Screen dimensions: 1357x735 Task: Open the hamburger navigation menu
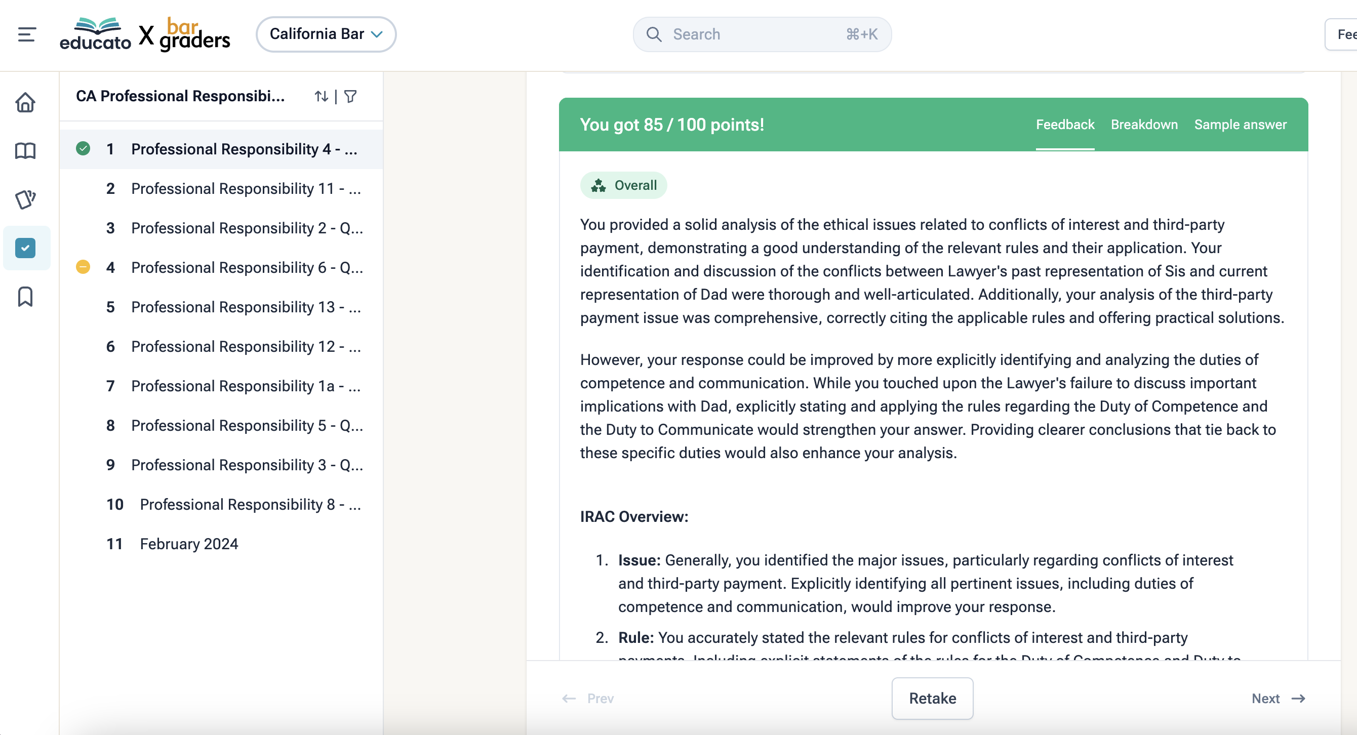coord(26,34)
